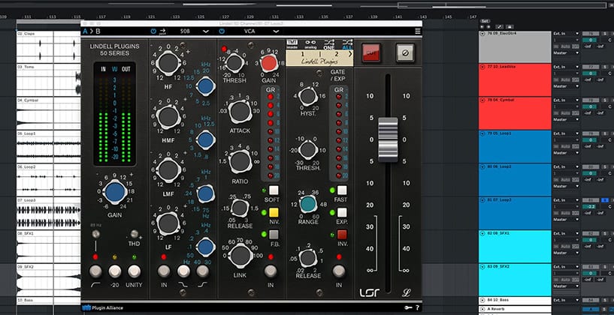Toggle the compressor SOFT knee switch
Screen dimensions: 614x315
274,190
